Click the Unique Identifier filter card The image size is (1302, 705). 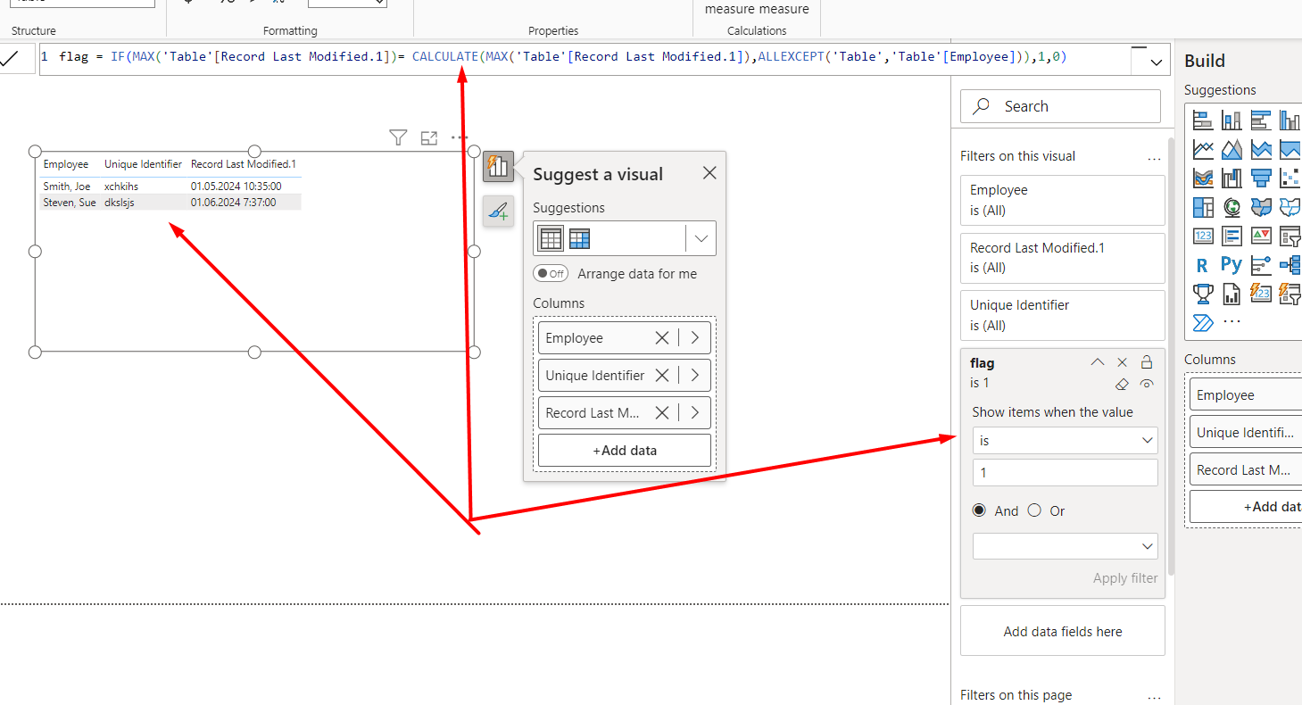(1063, 315)
